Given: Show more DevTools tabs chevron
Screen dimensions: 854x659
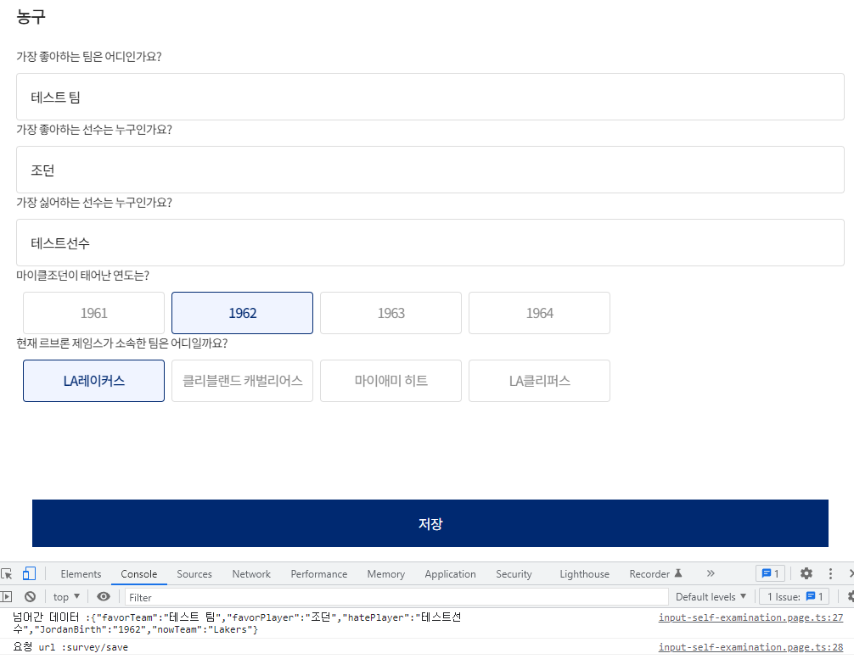Looking at the screenshot, I should coord(711,573).
